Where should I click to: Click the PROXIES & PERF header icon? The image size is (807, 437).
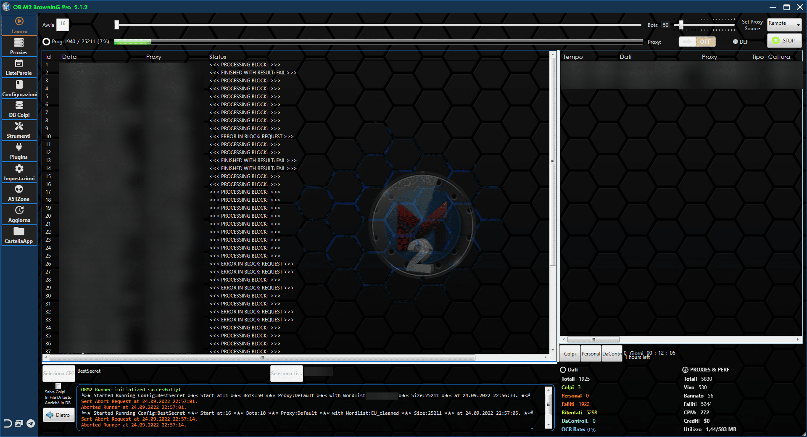tap(685, 370)
